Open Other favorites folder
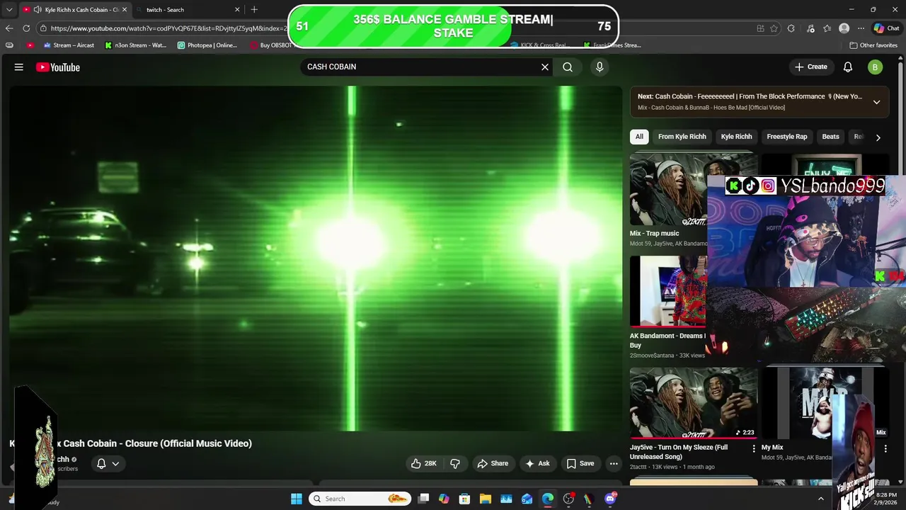906x510 pixels. [x=874, y=45]
